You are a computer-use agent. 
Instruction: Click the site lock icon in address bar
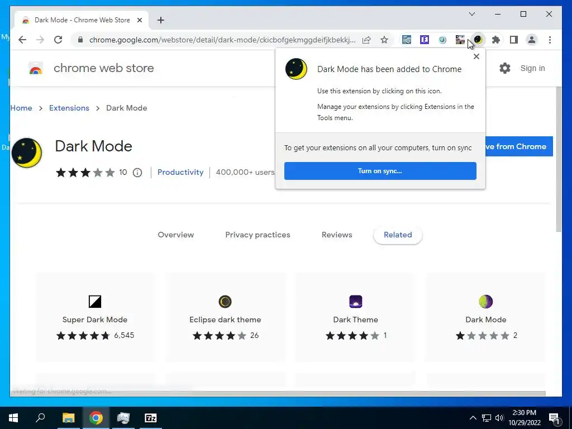[80, 40]
